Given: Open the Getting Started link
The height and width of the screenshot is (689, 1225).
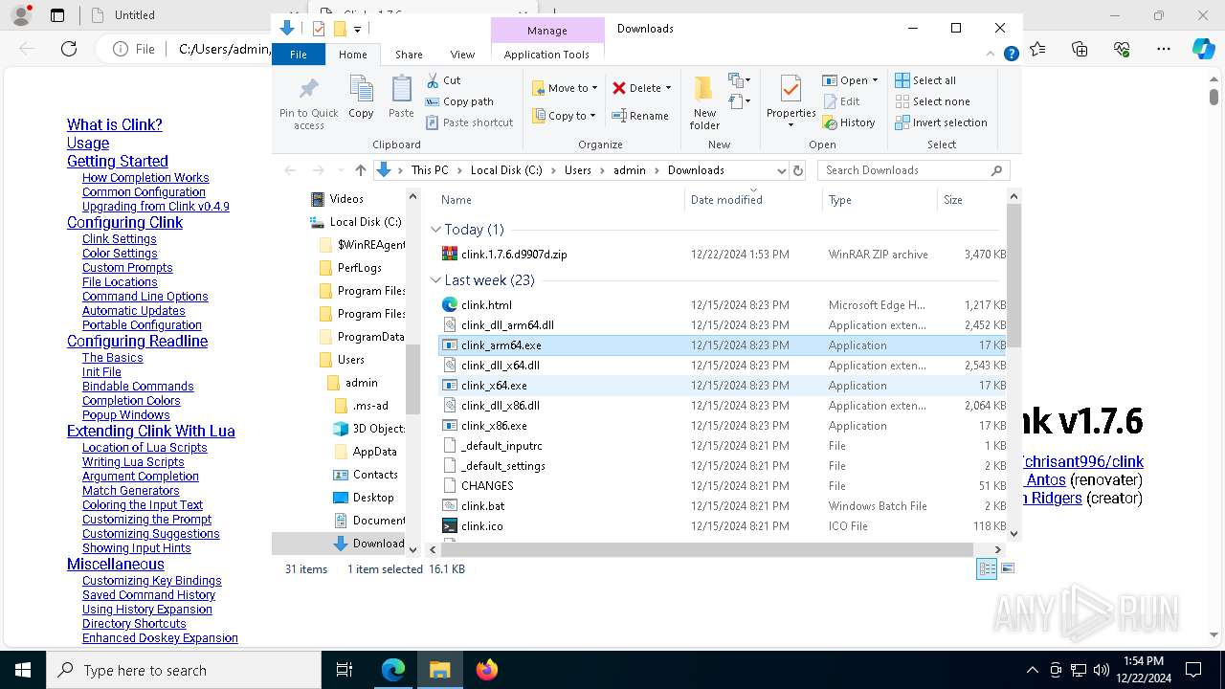Looking at the screenshot, I should coord(118,161).
